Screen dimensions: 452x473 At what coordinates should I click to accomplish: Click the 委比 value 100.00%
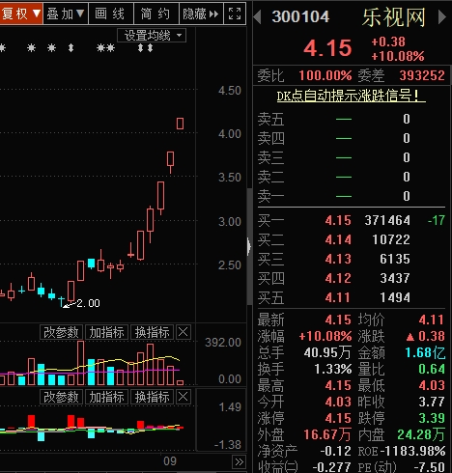(x=325, y=75)
